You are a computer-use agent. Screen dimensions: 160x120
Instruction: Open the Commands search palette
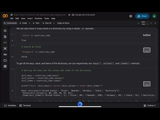click(x=10, y=23)
